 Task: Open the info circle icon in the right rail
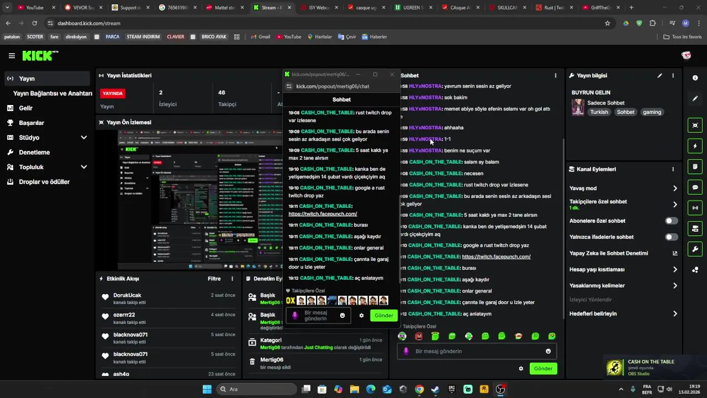[695, 78]
